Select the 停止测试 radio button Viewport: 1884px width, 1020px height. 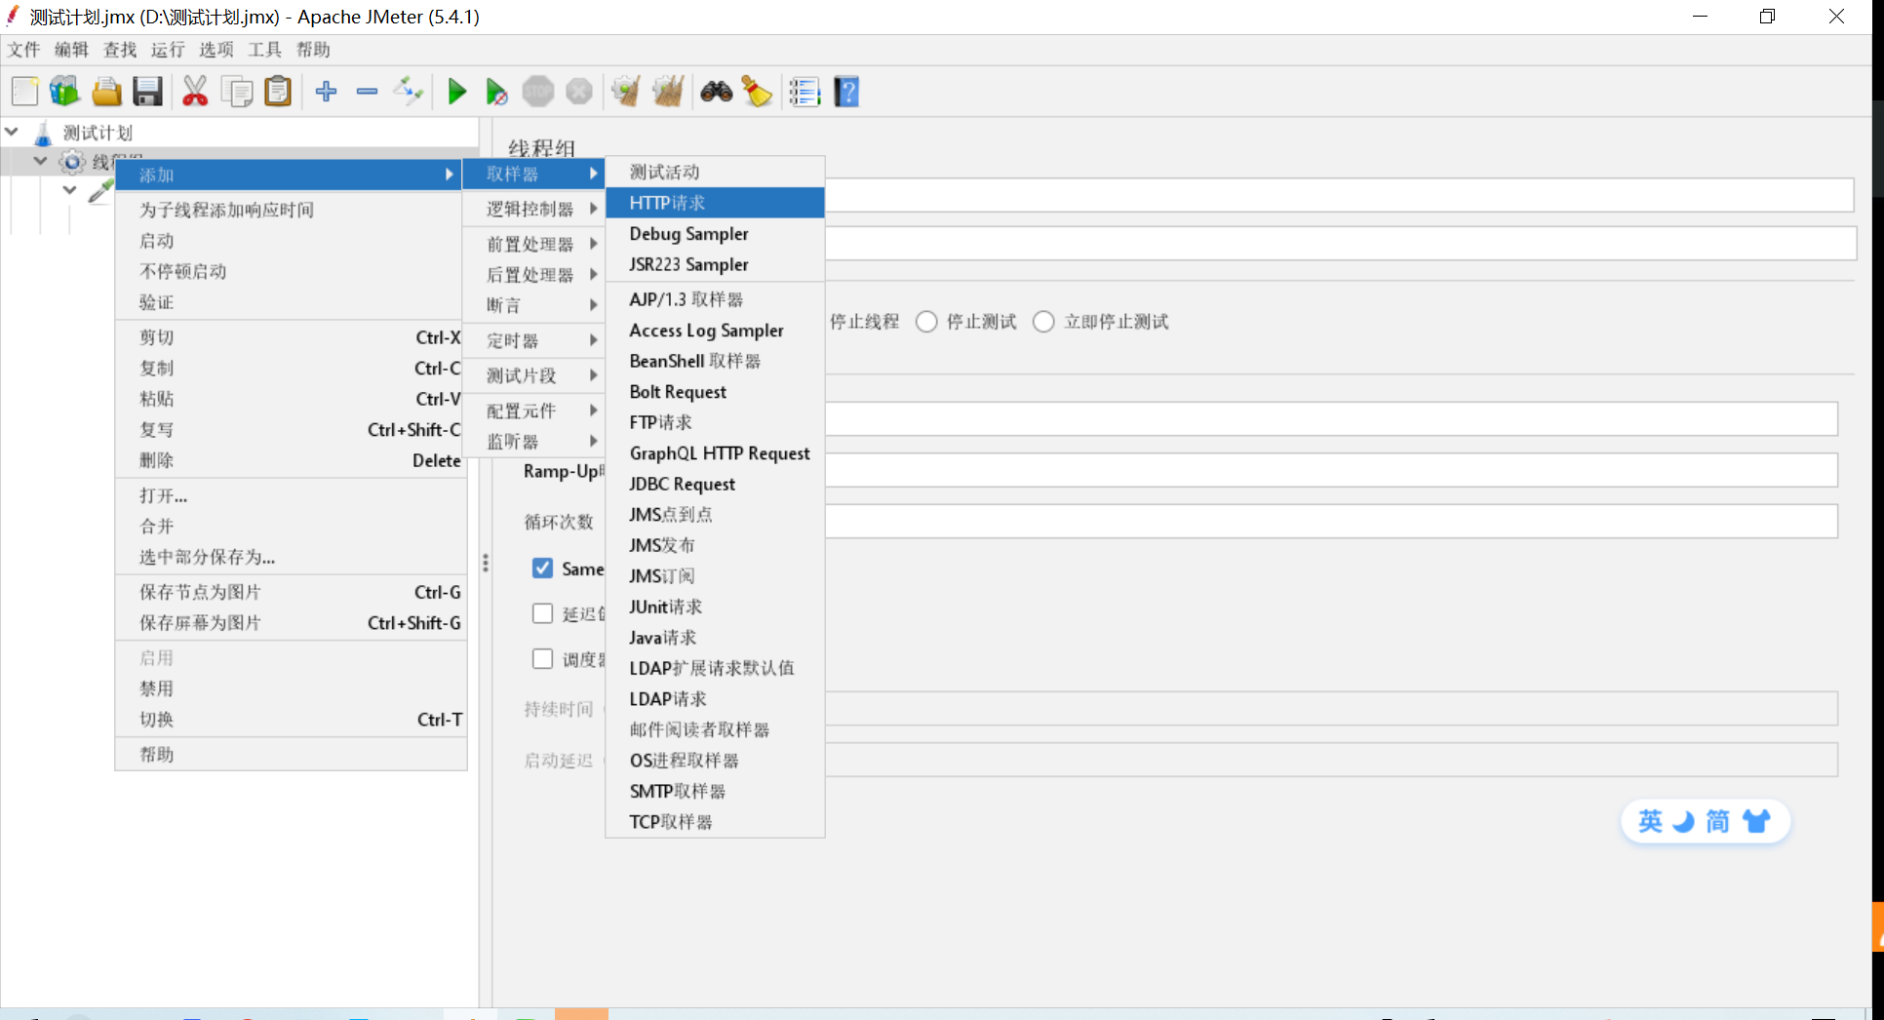[x=926, y=322]
